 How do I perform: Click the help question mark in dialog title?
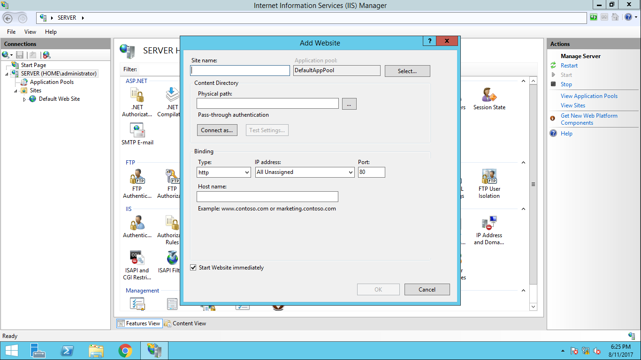(429, 41)
